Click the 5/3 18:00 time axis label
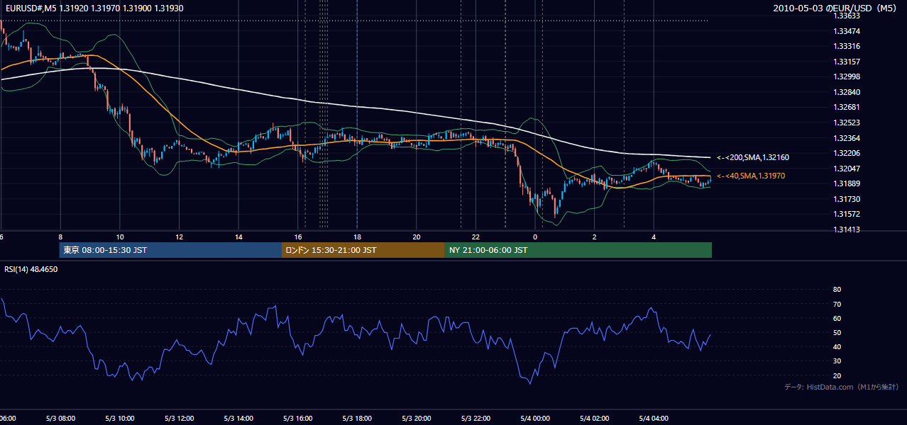The height and width of the screenshot is (425, 907). (357, 419)
